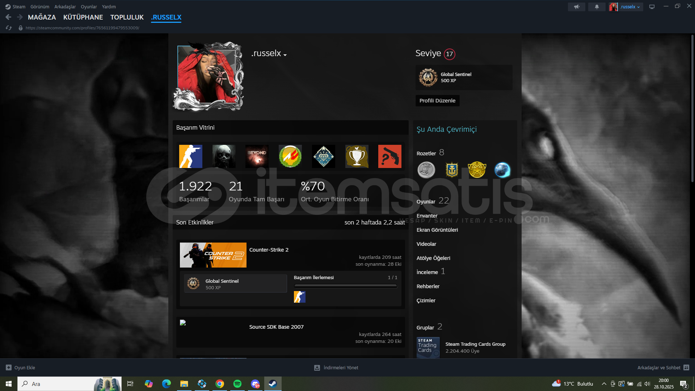
Task: Reload the page with the refresh icon
Action: (x=9, y=28)
